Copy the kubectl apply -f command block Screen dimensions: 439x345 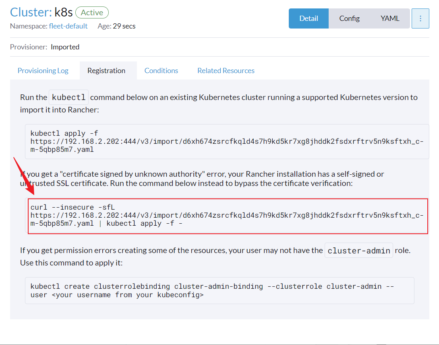click(227, 141)
